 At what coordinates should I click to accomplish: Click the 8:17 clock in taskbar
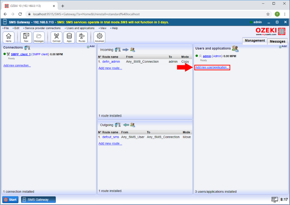(x=284, y=200)
